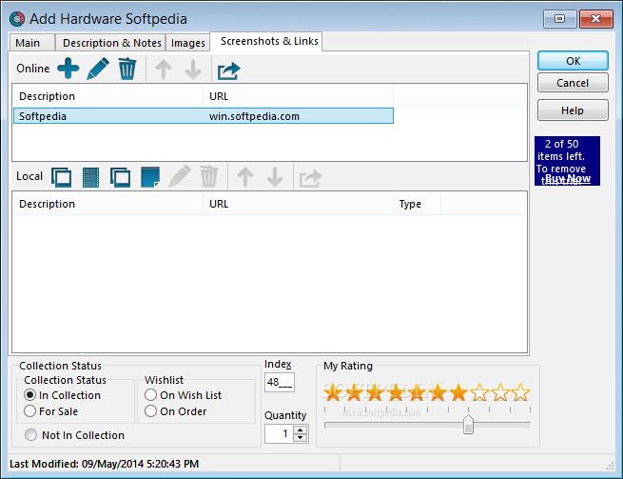623x479 pixels.
Task: Click Local move down arrow
Action: click(x=275, y=177)
